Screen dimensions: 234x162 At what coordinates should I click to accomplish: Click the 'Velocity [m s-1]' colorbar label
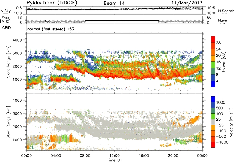click(x=231, y=122)
